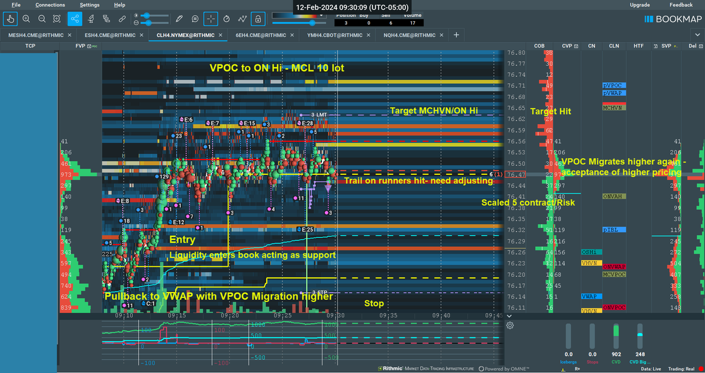Image resolution: width=705 pixels, height=373 pixels.
Task: Click the CVD Big widget bar
Action: [x=639, y=336]
